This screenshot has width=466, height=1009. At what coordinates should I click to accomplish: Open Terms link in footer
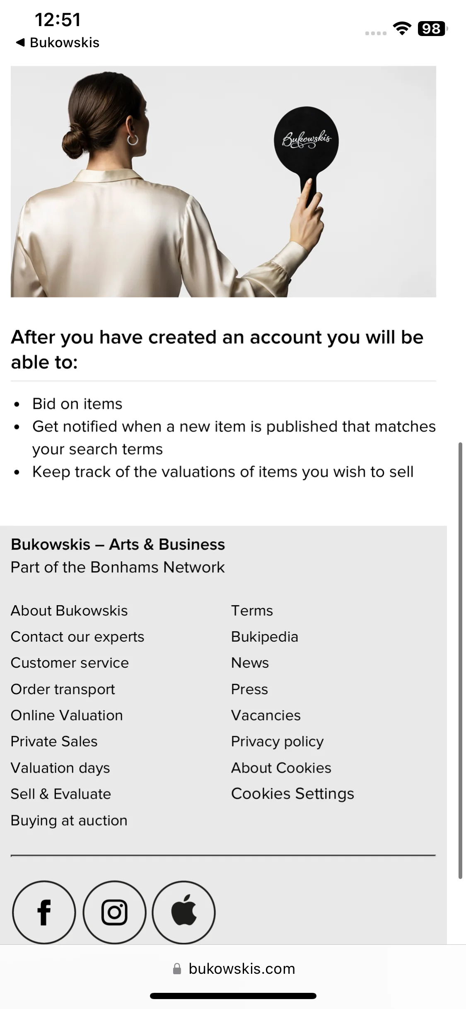point(252,611)
